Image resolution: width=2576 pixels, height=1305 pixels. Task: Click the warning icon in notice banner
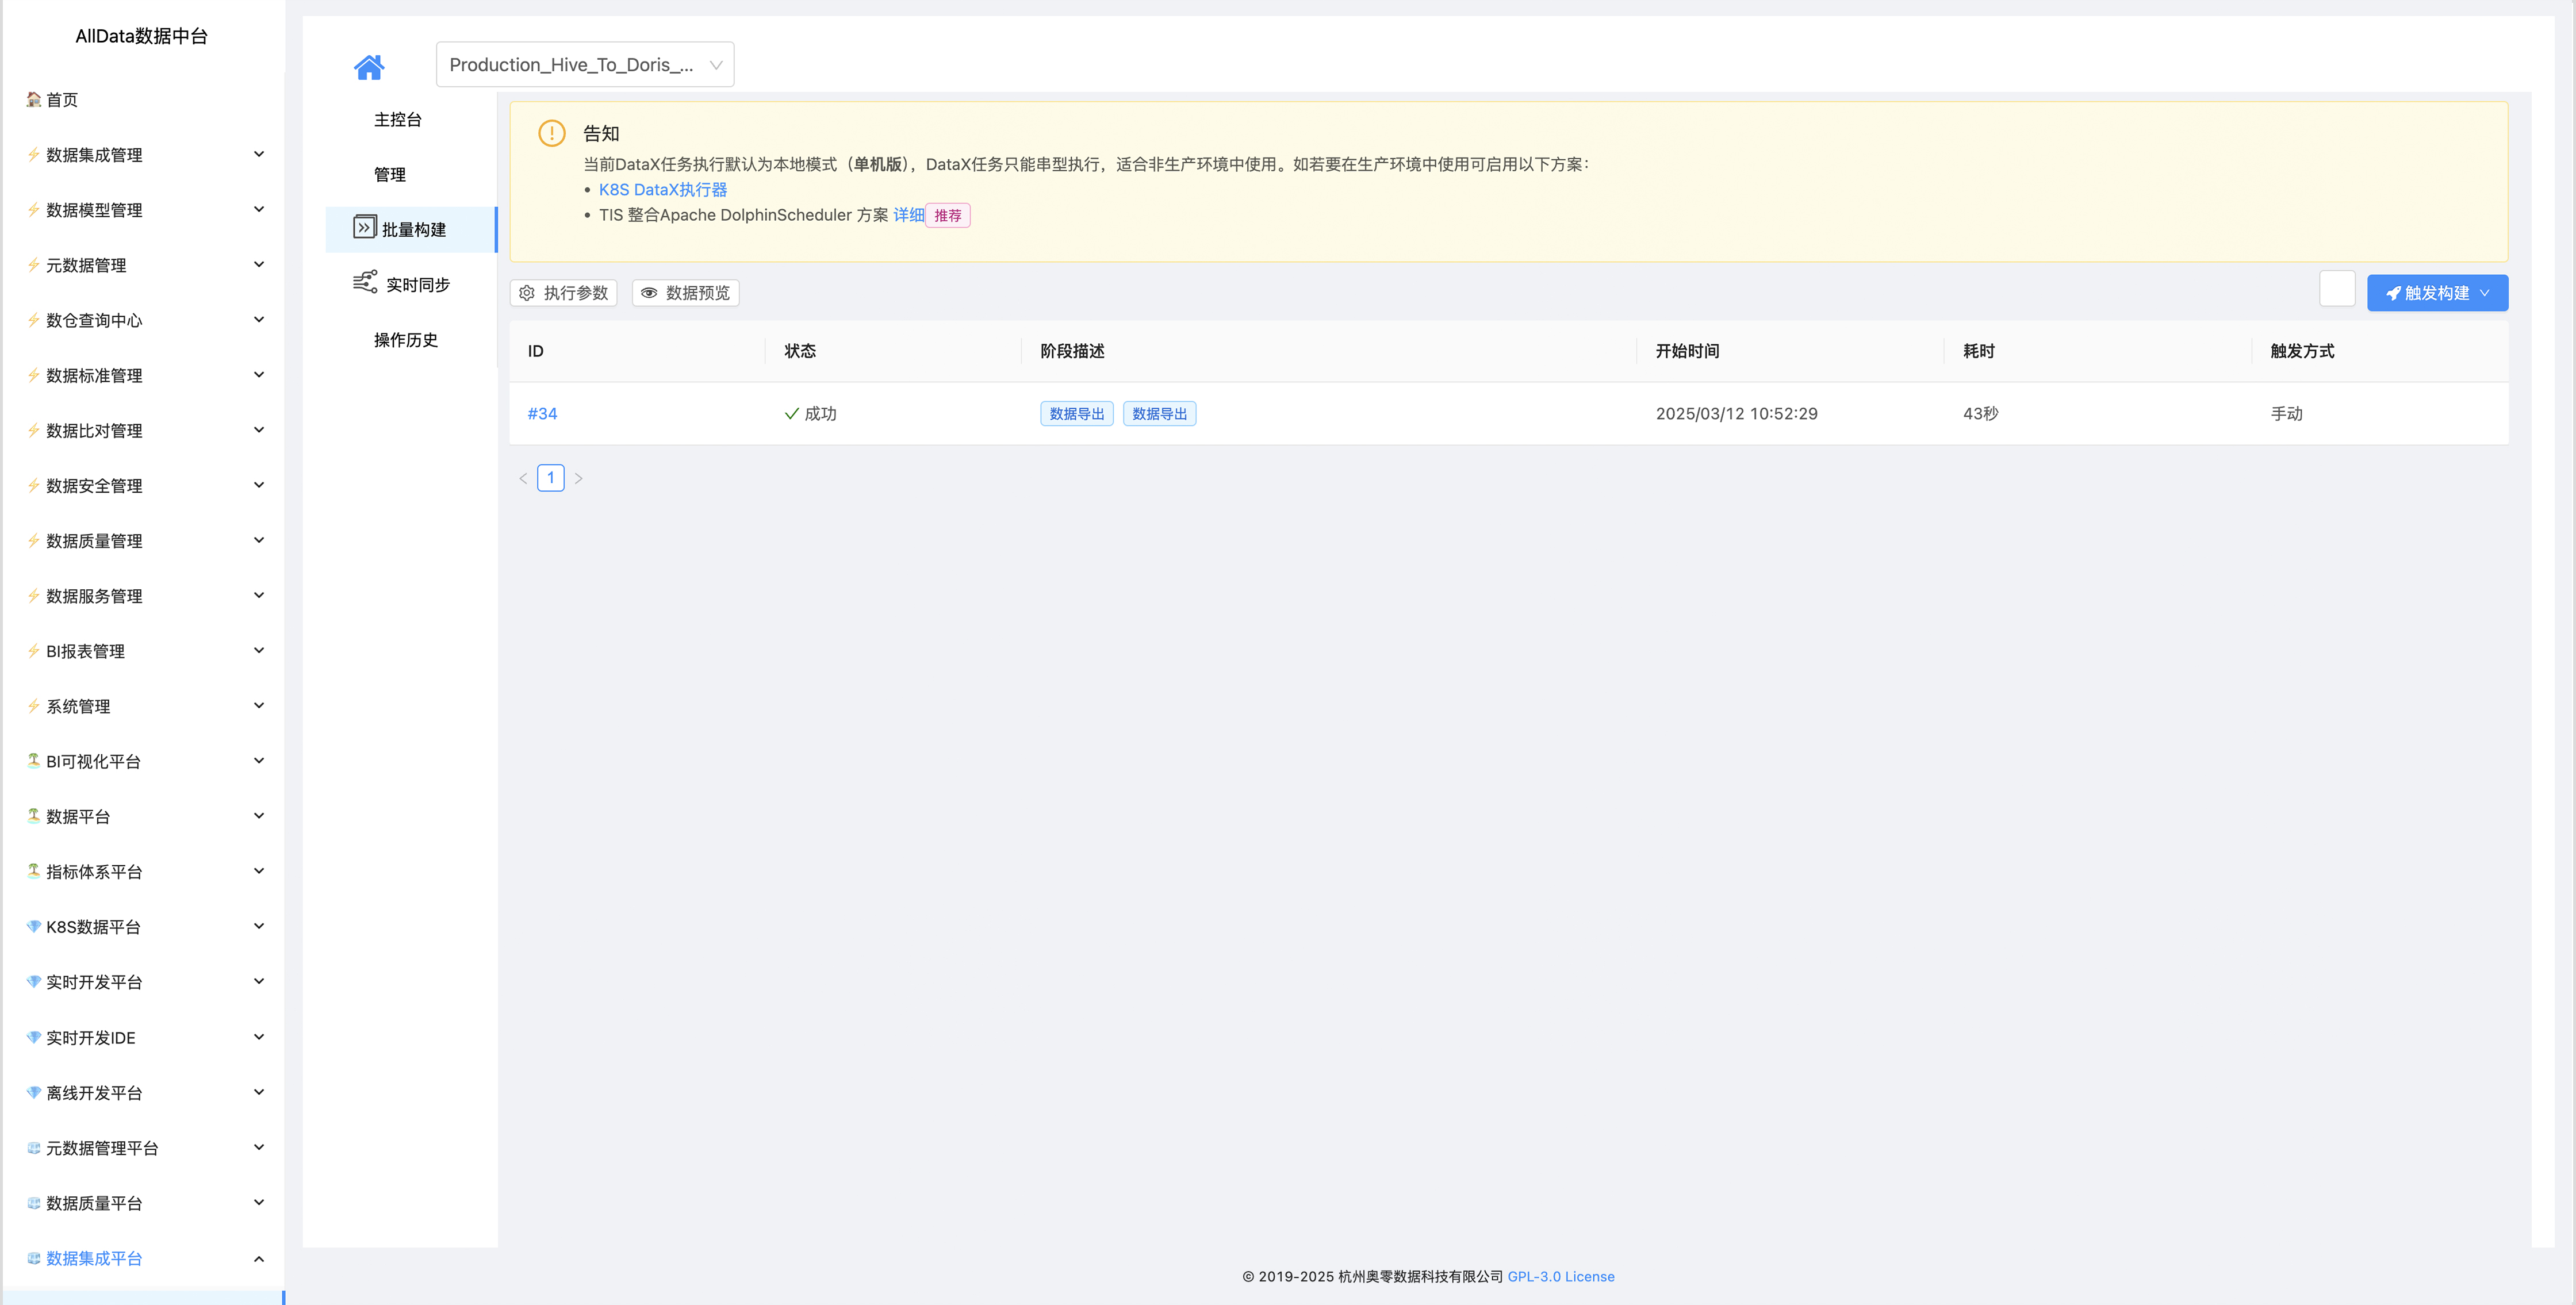[x=551, y=133]
